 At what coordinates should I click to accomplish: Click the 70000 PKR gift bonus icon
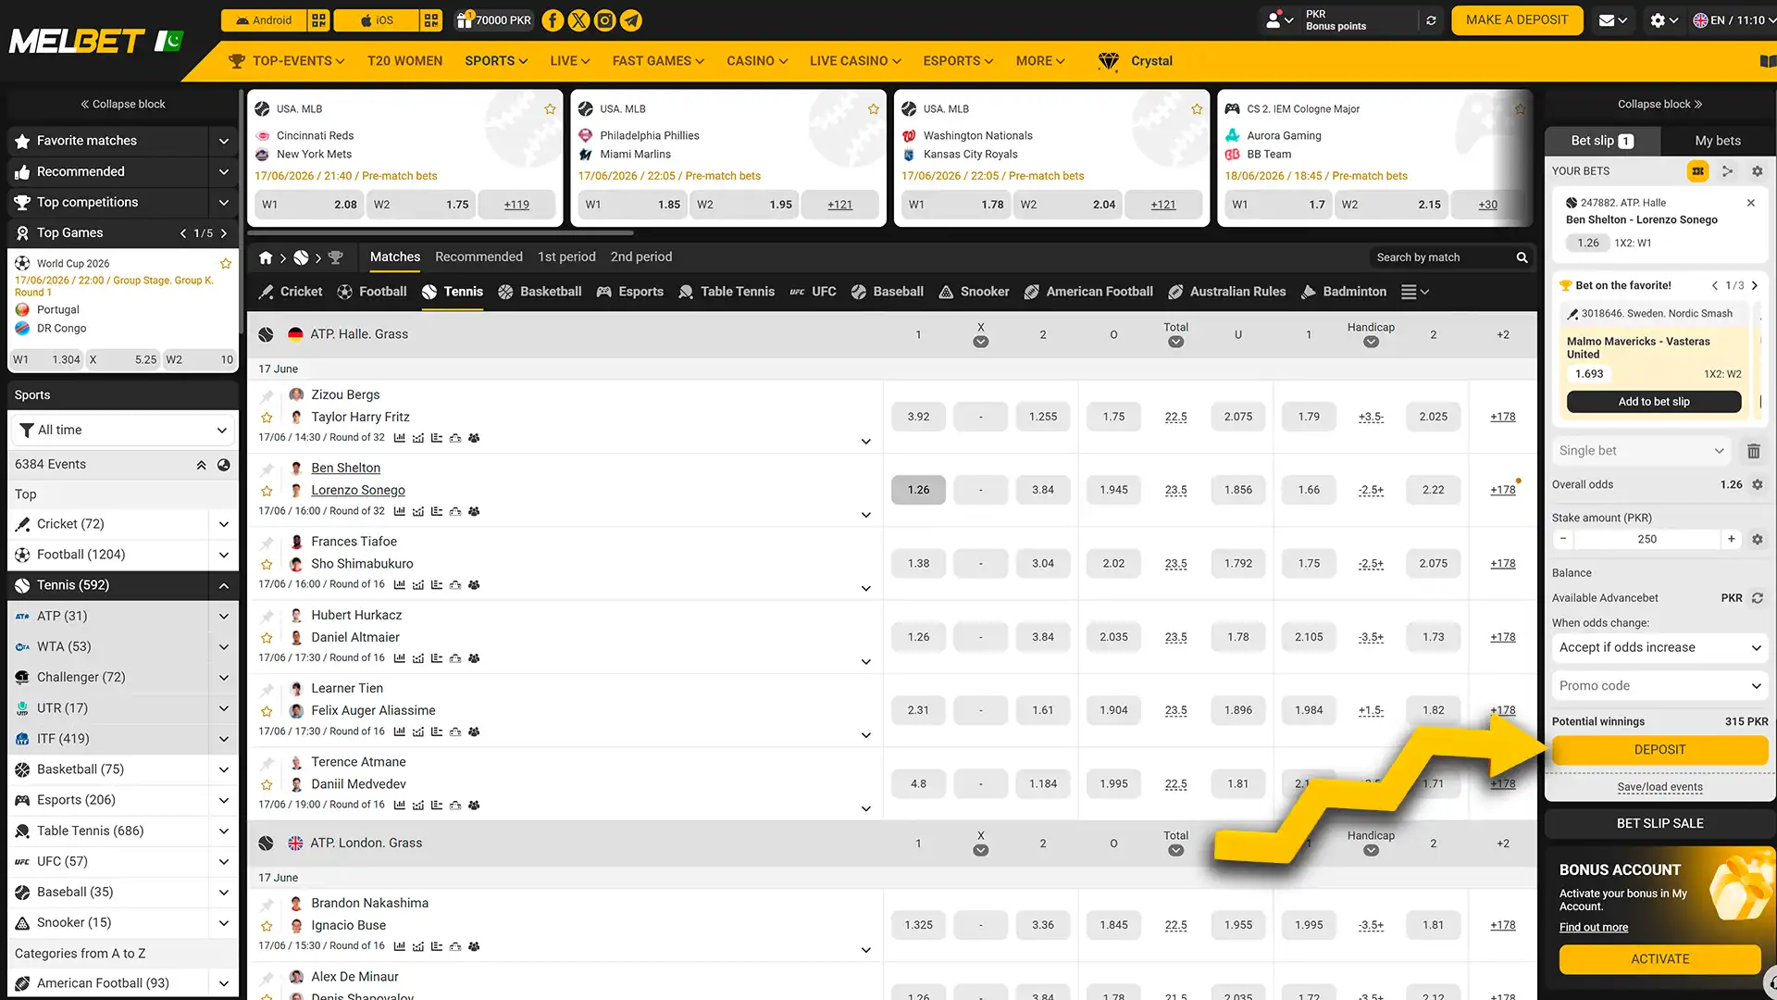(465, 19)
